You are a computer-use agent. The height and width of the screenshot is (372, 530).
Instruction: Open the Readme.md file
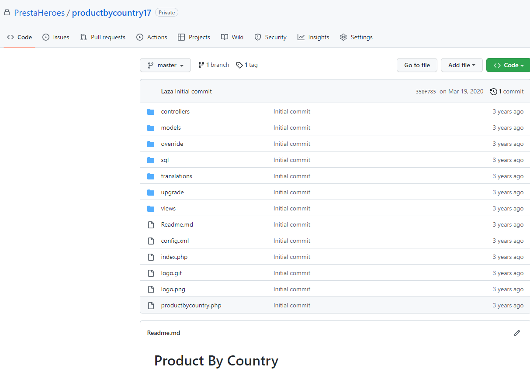tap(177, 225)
